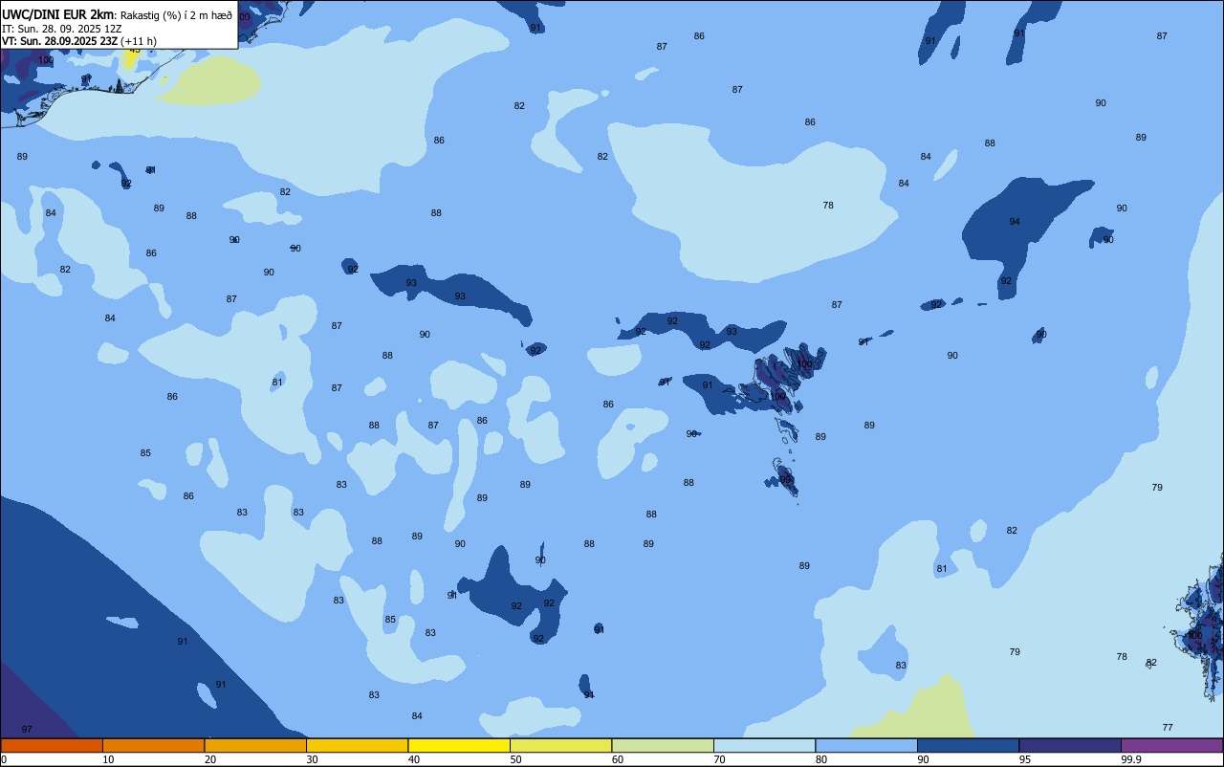Select the 30–40 golden legend swatch
Viewport: 1224px width, 767px height.
357,745
